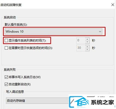This screenshot has height=109, width=116.
Task: Click the 显示操作系统列表的时间(T) label text
Action: tap(27, 41)
